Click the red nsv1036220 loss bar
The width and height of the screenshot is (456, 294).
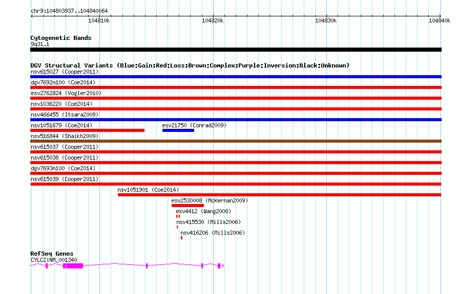[236, 109]
